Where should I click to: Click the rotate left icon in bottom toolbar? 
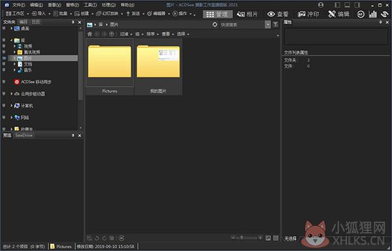tap(97, 238)
